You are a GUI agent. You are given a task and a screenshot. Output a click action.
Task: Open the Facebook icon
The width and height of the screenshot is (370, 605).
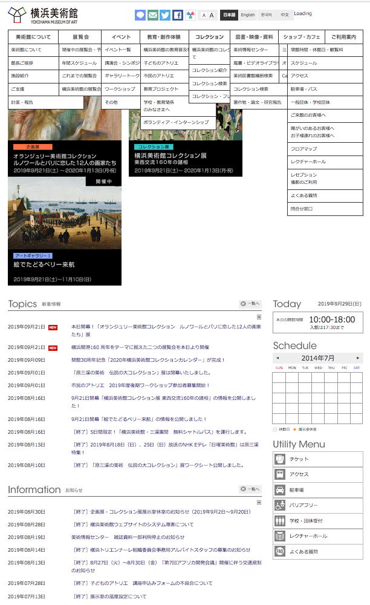[x=178, y=15]
